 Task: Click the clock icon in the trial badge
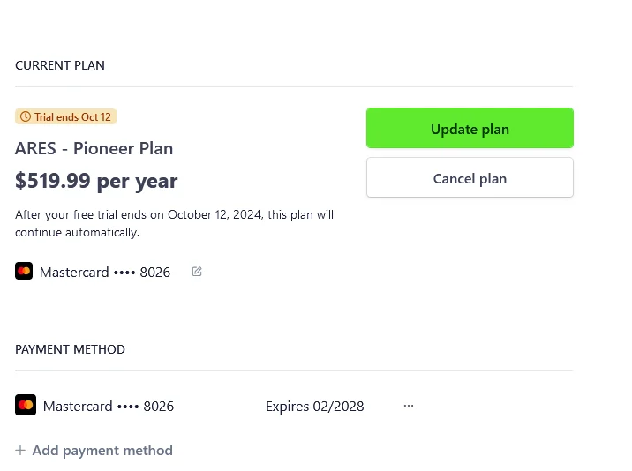[26, 116]
